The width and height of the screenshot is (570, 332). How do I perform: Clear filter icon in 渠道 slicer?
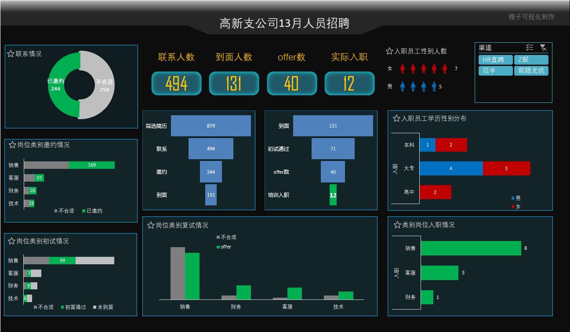(x=543, y=47)
